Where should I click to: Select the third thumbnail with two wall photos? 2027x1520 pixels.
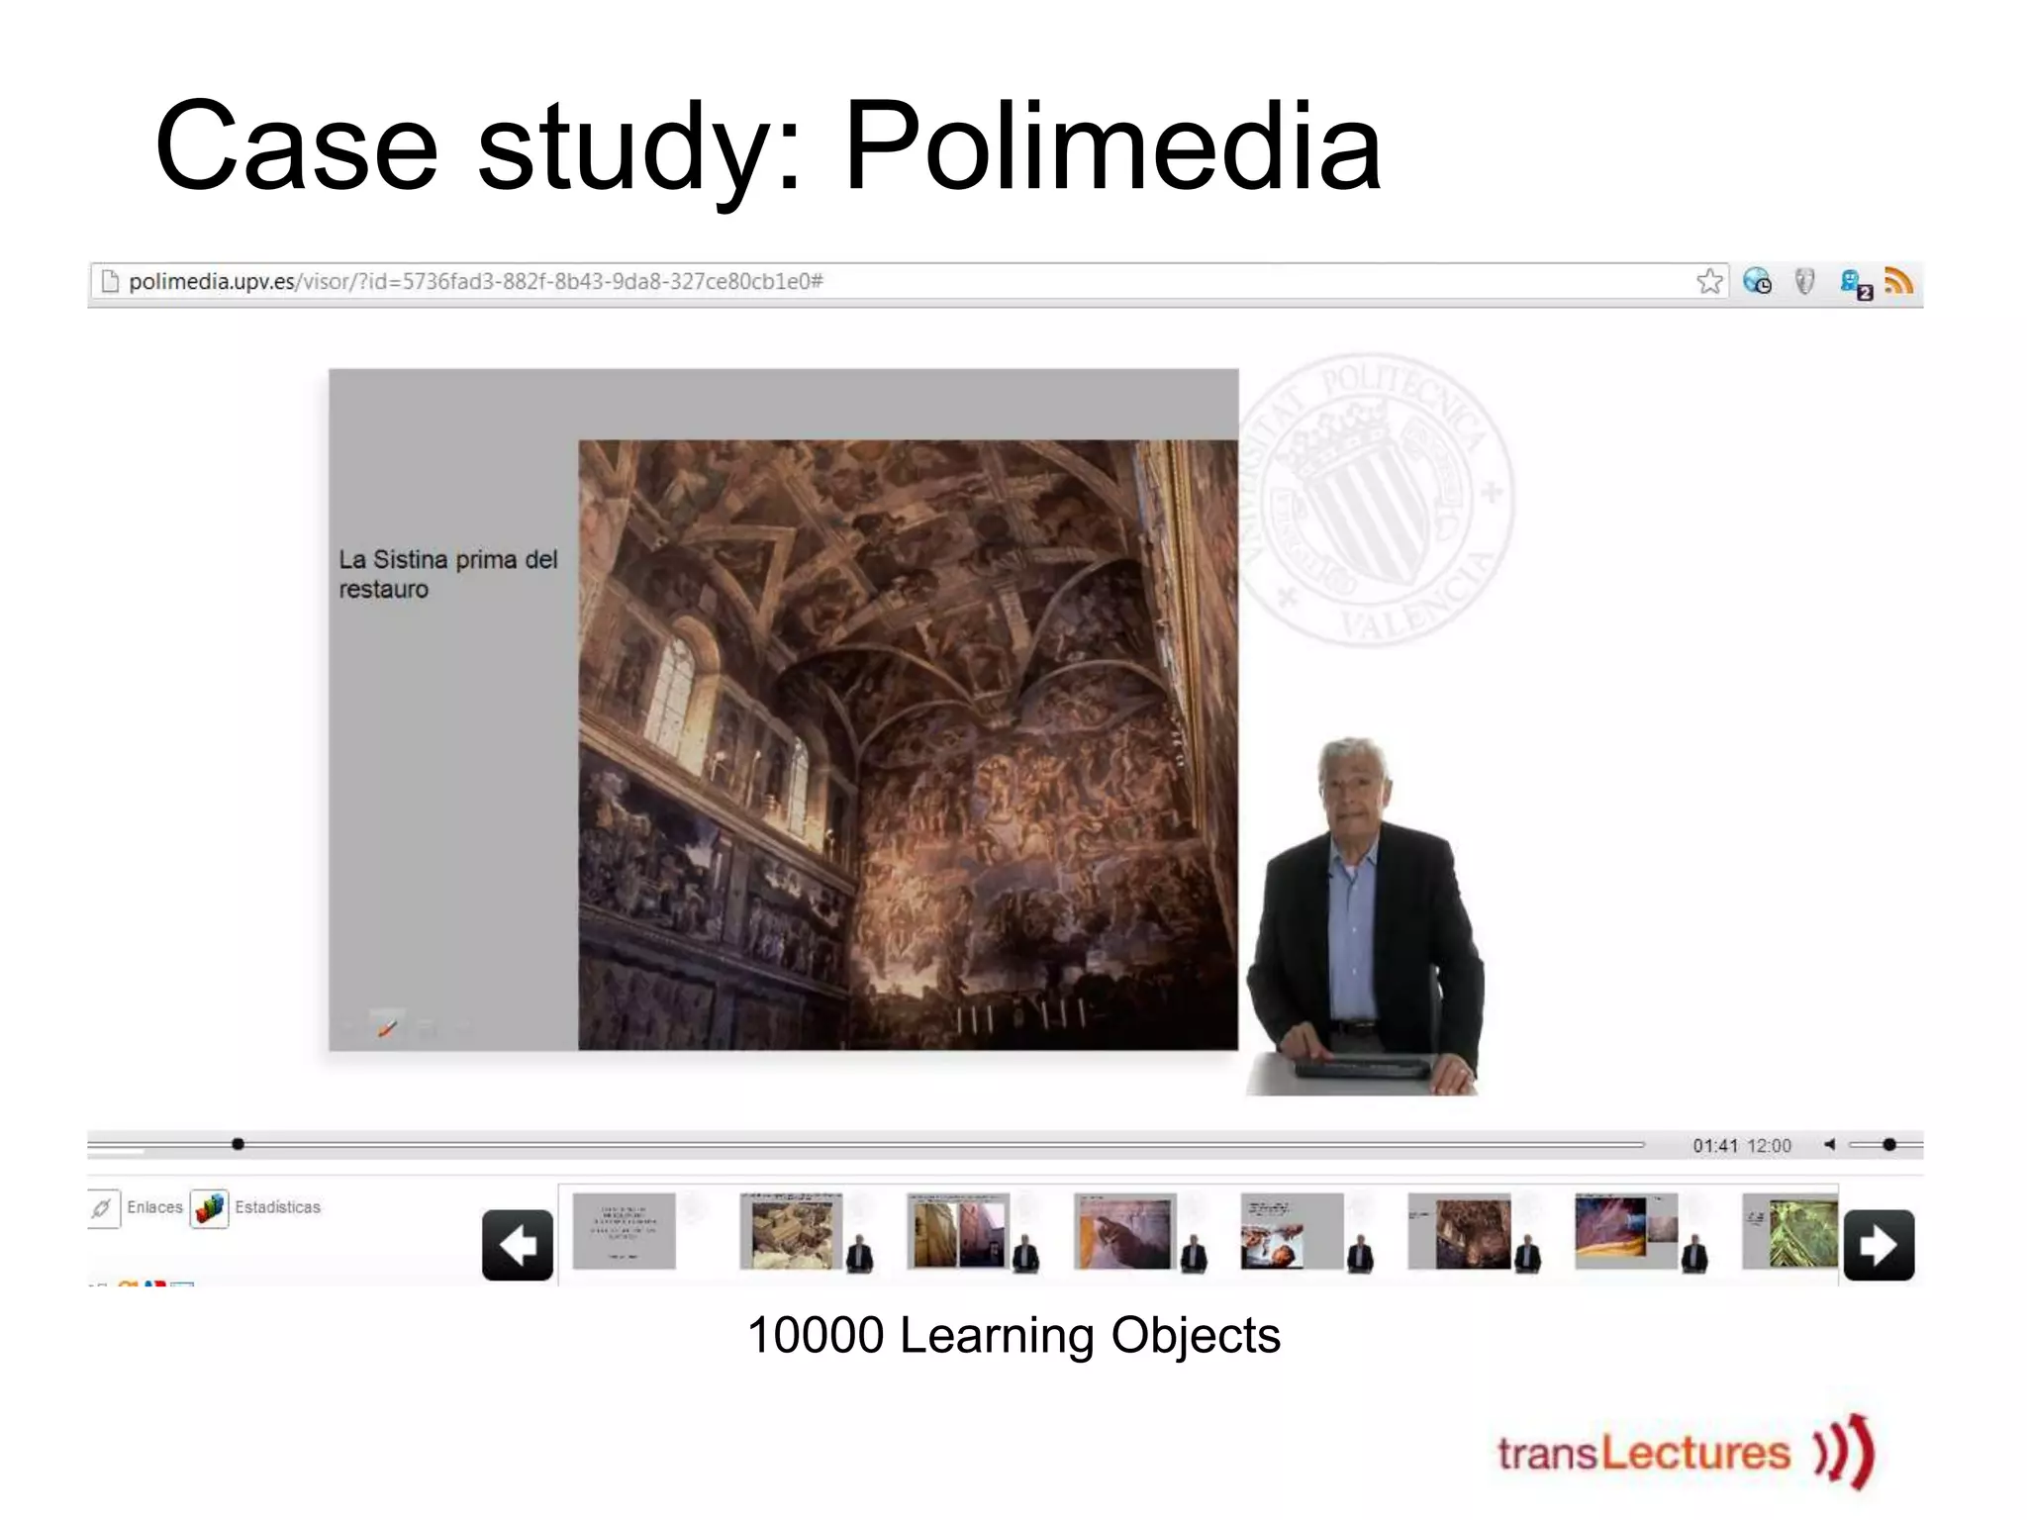(x=959, y=1231)
